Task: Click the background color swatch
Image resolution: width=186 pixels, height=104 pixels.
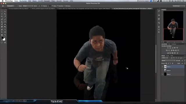Action: click(x=4, y=40)
